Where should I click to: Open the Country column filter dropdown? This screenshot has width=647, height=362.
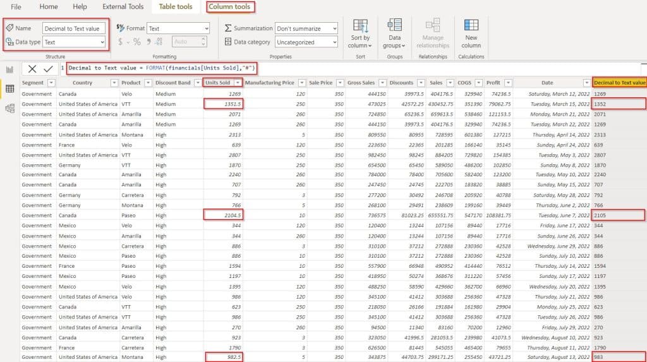[x=114, y=83]
